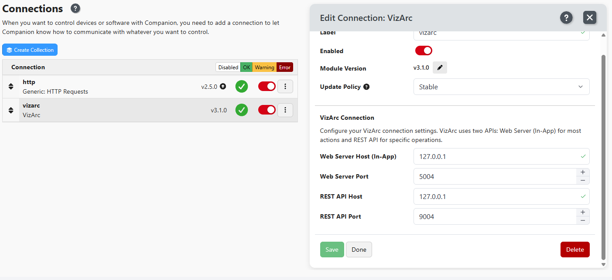Click the 'Generic: HTTP Requests' description text
The width and height of the screenshot is (612, 280).
55,91
